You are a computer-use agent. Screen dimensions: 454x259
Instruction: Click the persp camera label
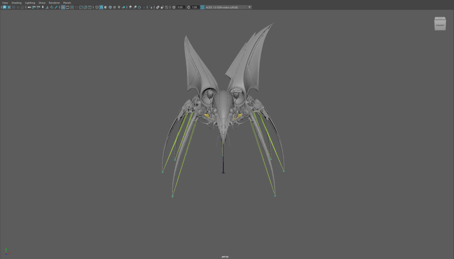pyautogui.click(x=225, y=256)
